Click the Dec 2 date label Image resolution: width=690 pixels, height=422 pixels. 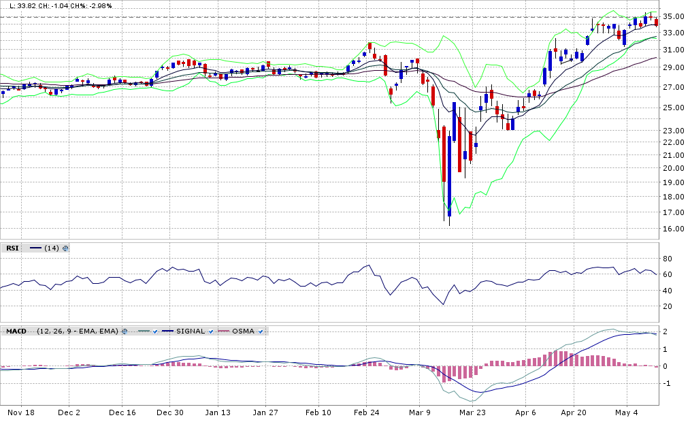pos(69,412)
